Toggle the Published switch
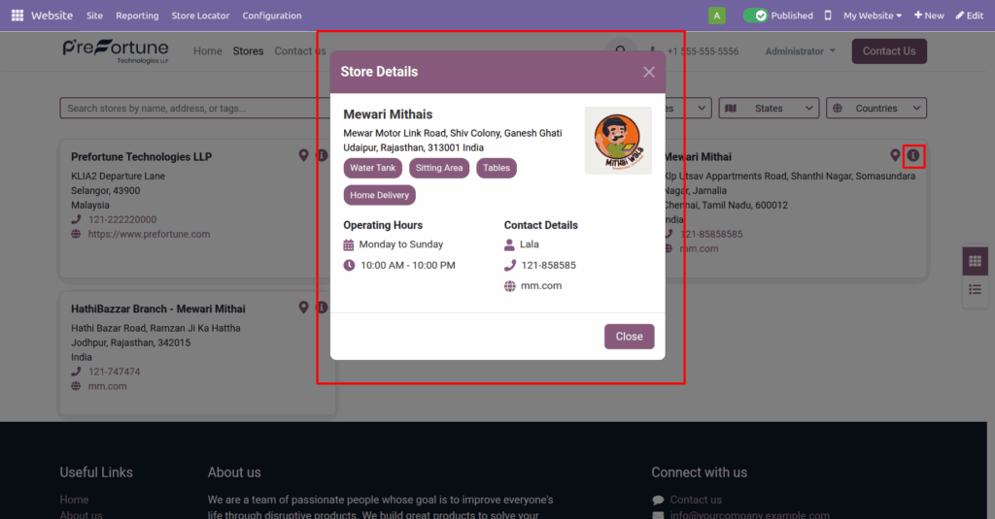Viewport: 995px width, 519px height. 755,16
